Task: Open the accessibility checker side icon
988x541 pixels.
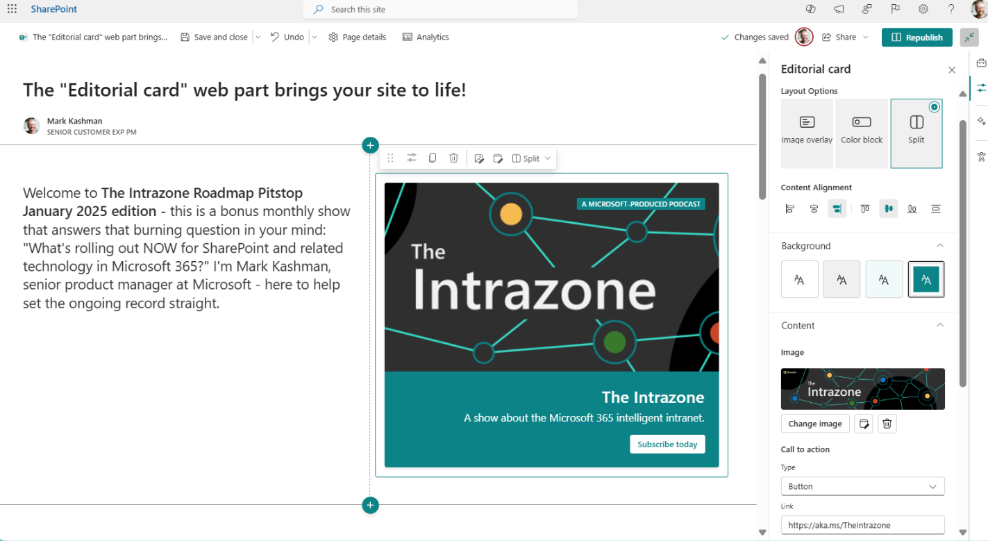Action: click(x=981, y=156)
